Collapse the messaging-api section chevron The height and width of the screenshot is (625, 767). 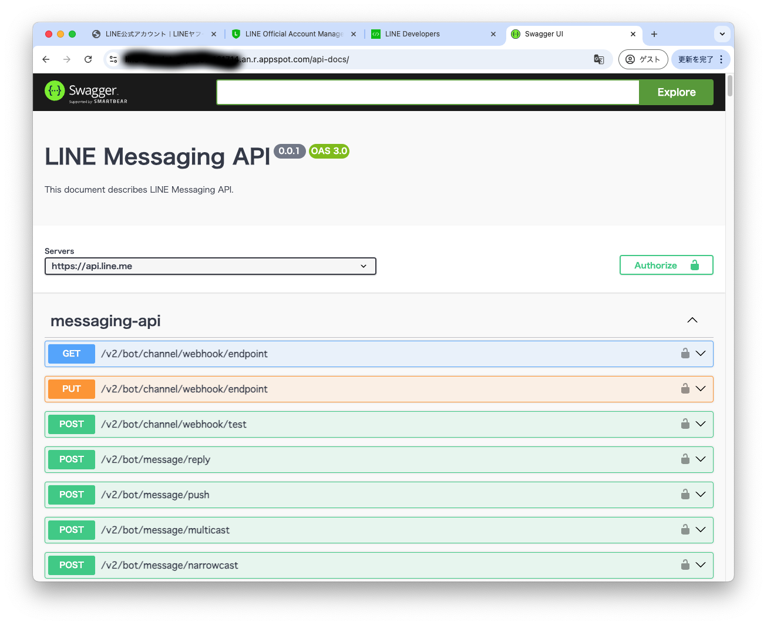(x=692, y=320)
